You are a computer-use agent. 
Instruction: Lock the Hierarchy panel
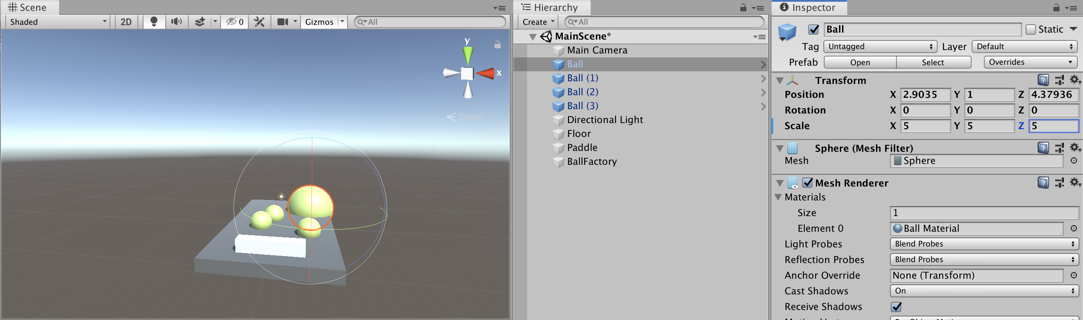click(743, 7)
